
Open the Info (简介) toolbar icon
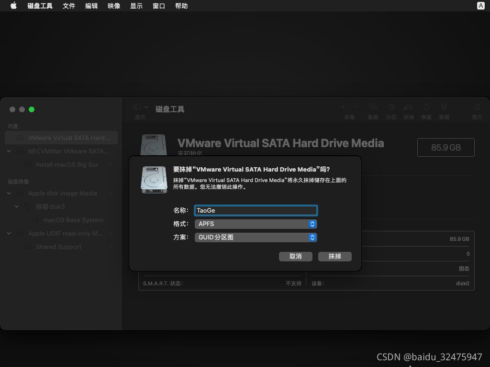[x=477, y=108]
